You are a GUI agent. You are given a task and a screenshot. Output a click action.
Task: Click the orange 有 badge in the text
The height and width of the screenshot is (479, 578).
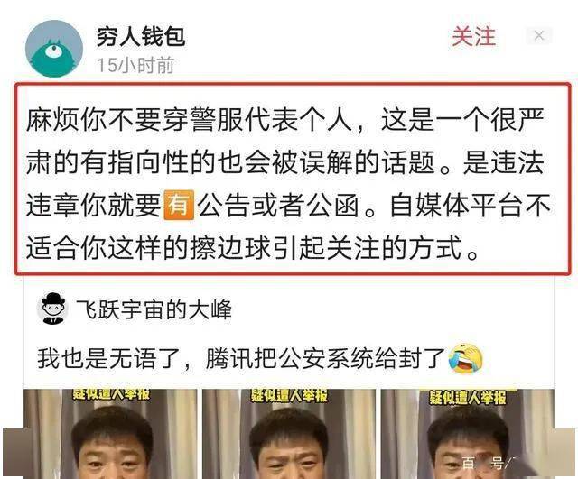(179, 205)
